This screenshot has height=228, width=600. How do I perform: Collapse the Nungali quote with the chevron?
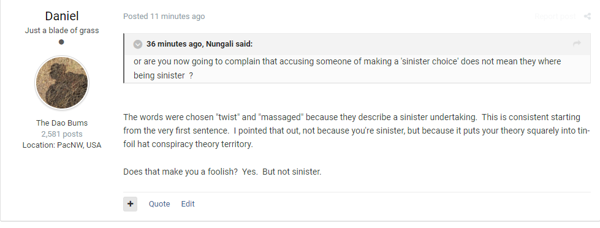pos(138,44)
